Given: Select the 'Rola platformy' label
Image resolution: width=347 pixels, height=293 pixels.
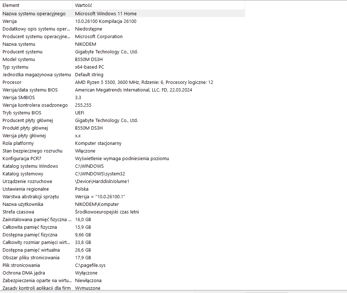Looking at the screenshot, I should pos(18,143).
